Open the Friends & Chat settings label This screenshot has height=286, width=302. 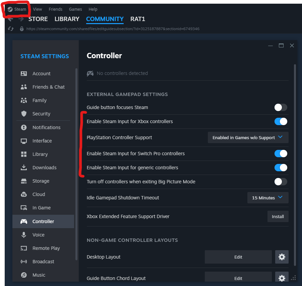click(49, 87)
